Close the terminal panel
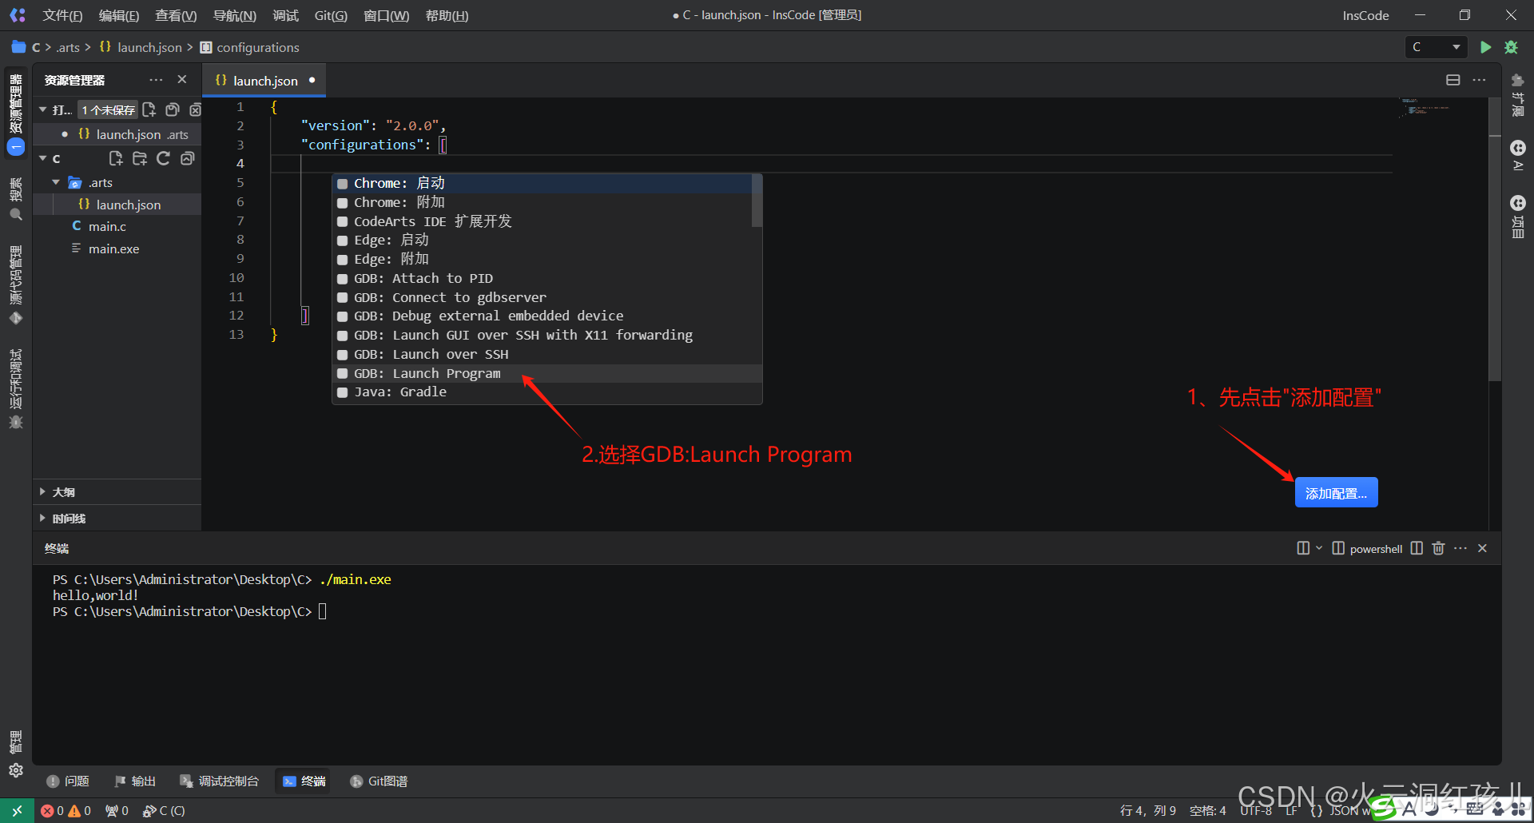1534x823 pixels. tap(1482, 548)
